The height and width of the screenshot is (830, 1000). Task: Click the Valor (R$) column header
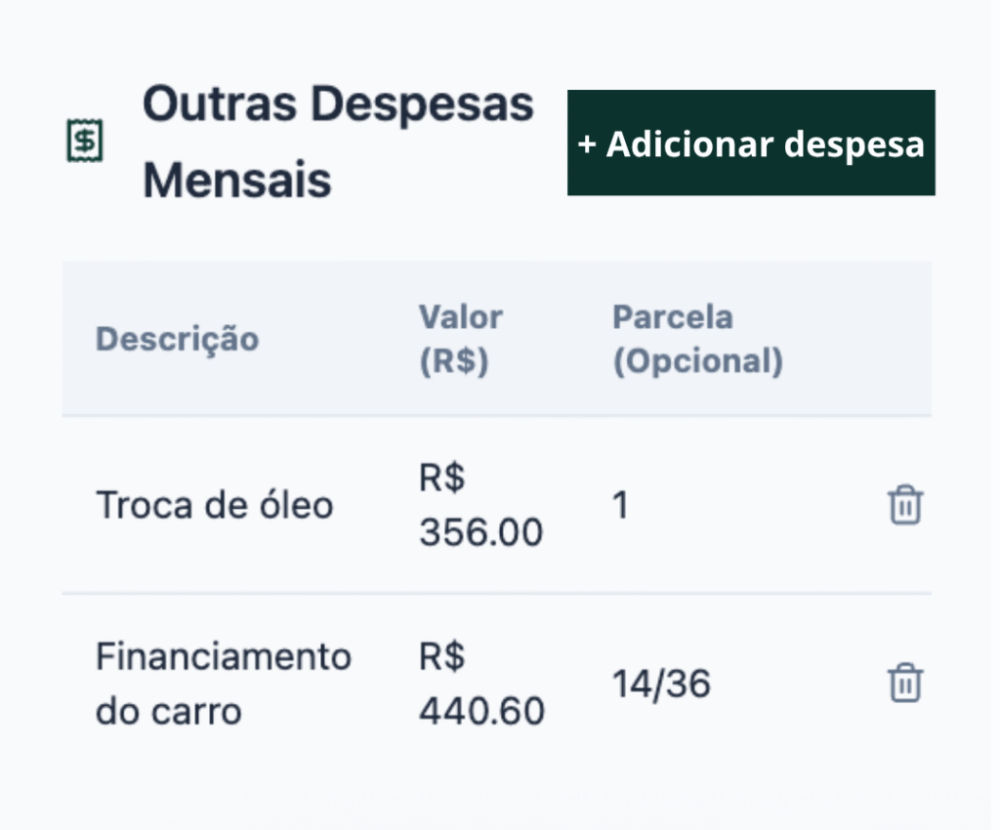click(461, 339)
